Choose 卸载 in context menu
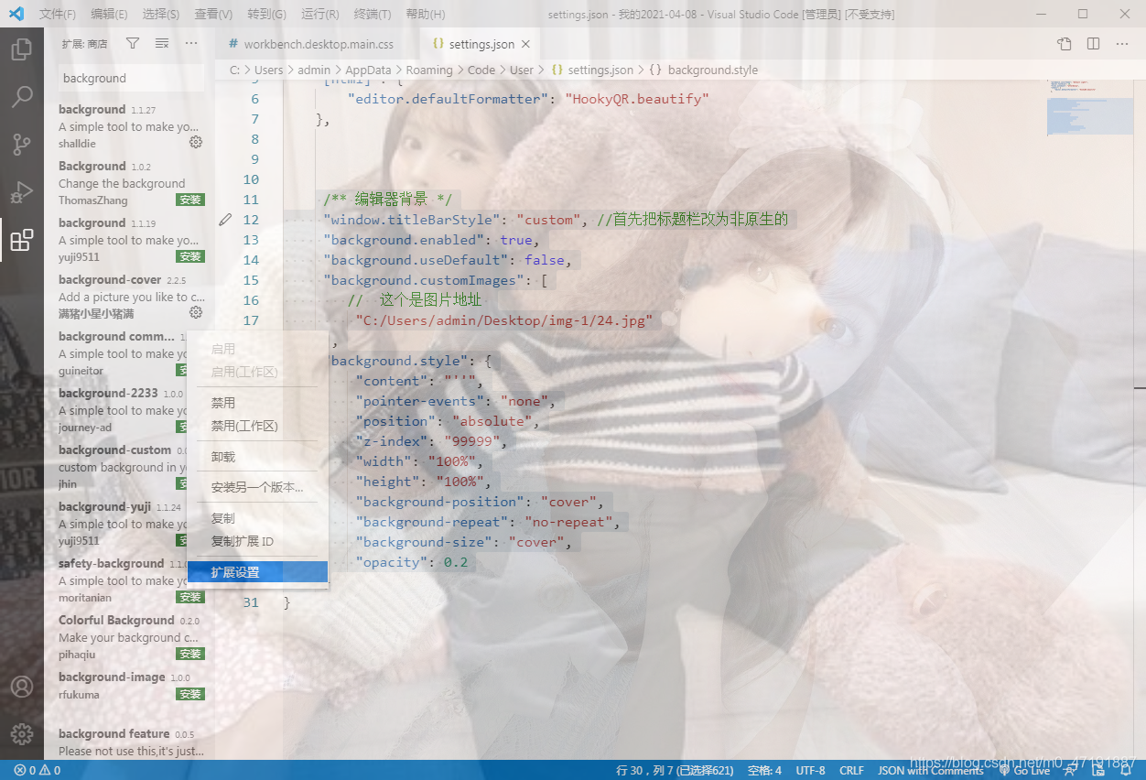1146x780 pixels. (x=257, y=457)
